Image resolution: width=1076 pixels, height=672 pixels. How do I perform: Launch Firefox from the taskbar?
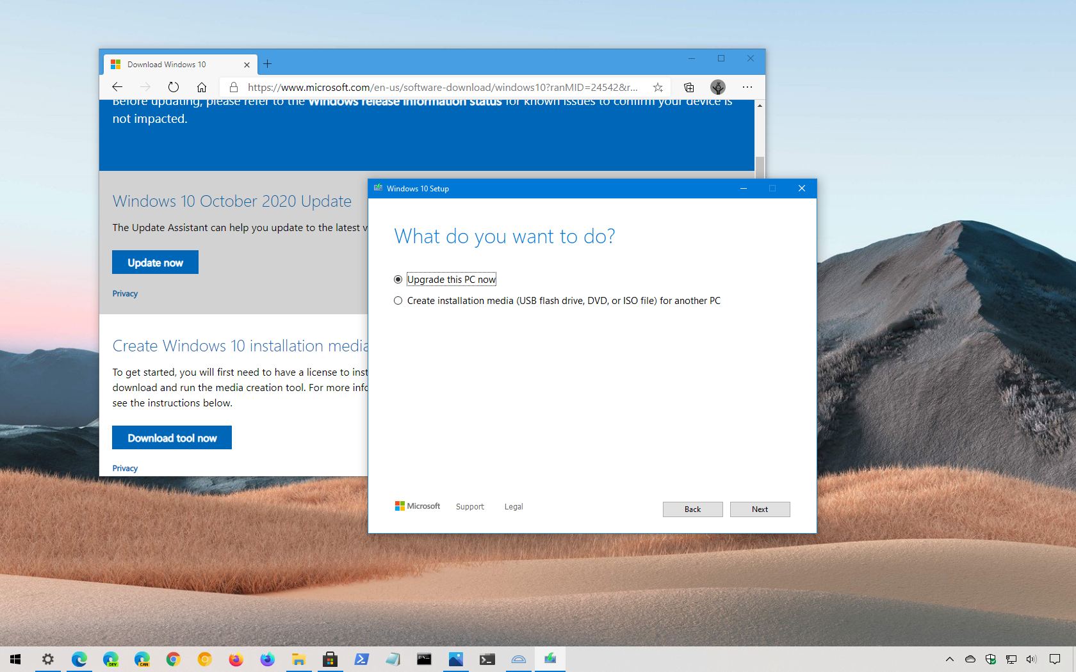[236, 659]
